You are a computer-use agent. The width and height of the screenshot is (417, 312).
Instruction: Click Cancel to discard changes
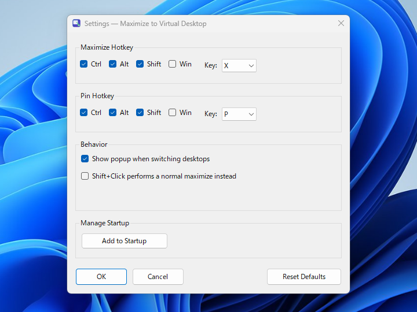click(158, 277)
